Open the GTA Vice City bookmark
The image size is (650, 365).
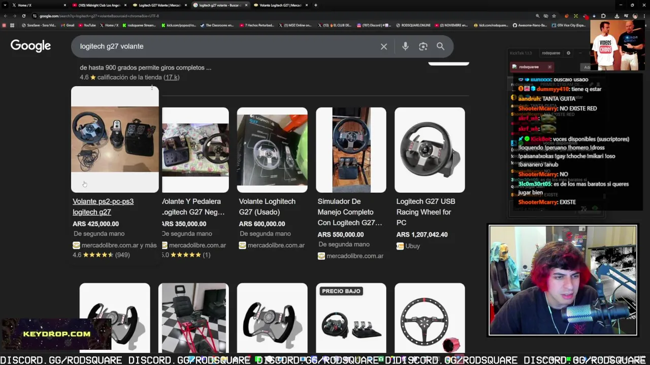(568, 25)
